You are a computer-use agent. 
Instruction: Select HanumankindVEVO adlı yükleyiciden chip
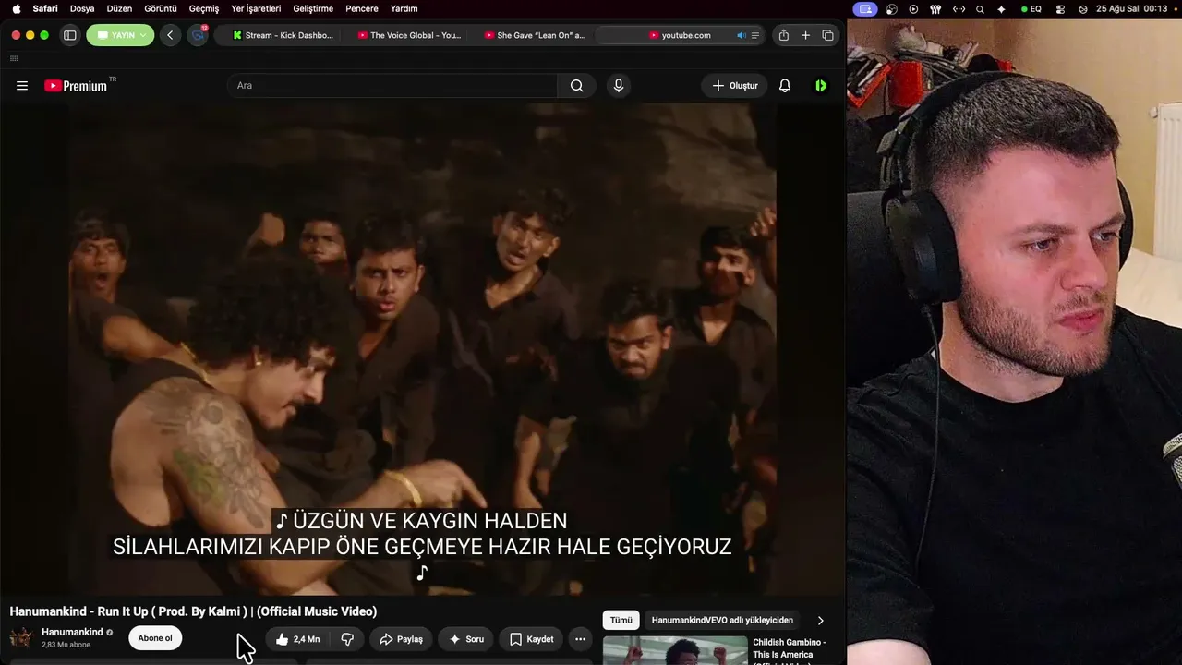(x=722, y=621)
